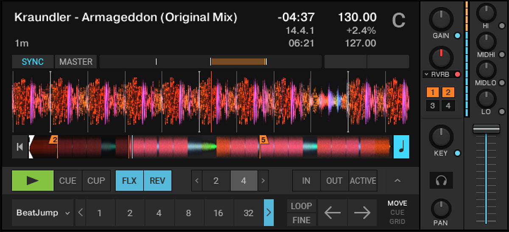
Task: Select loop size 2
Action: pyautogui.click(x=216, y=181)
